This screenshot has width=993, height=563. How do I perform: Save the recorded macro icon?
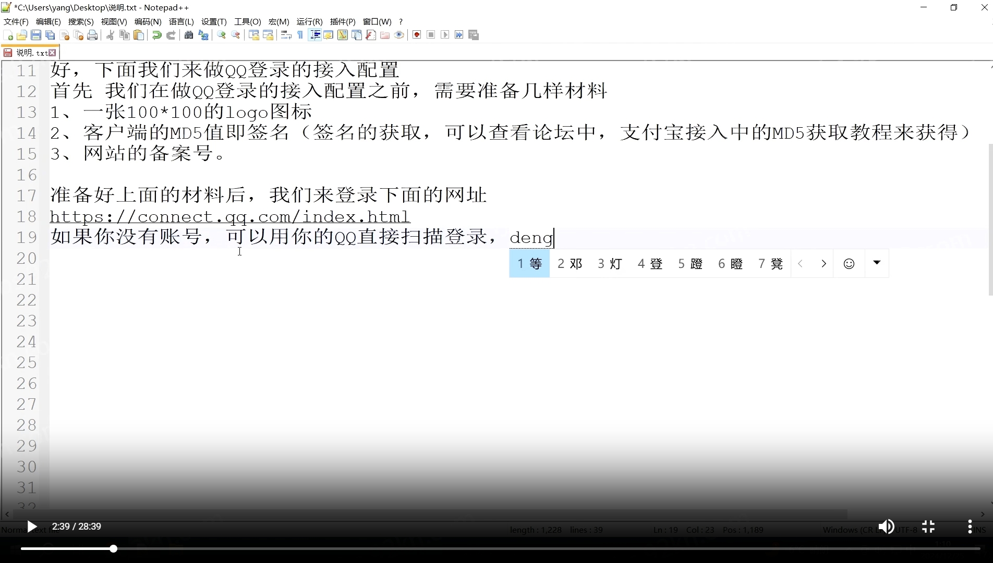coord(474,35)
